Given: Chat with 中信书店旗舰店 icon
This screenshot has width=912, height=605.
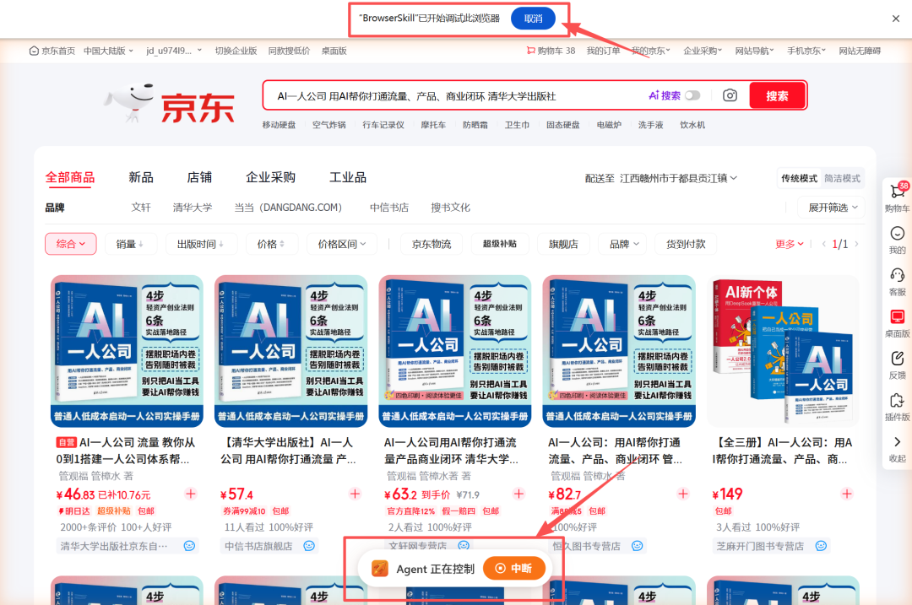Looking at the screenshot, I should [309, 546].
